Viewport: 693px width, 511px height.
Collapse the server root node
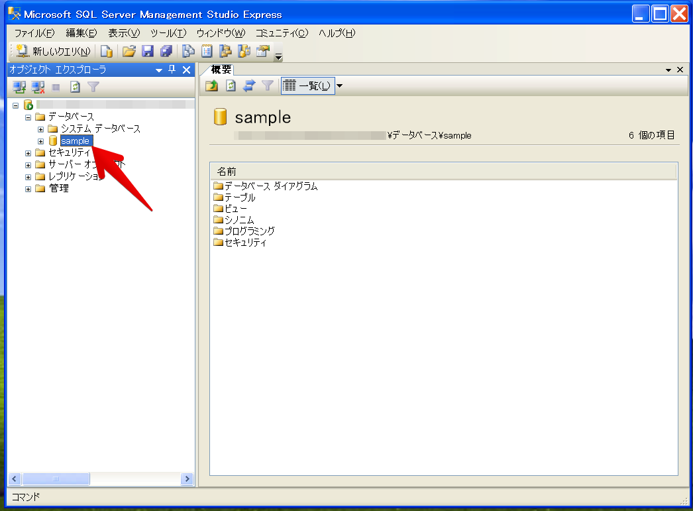point(16,105)
